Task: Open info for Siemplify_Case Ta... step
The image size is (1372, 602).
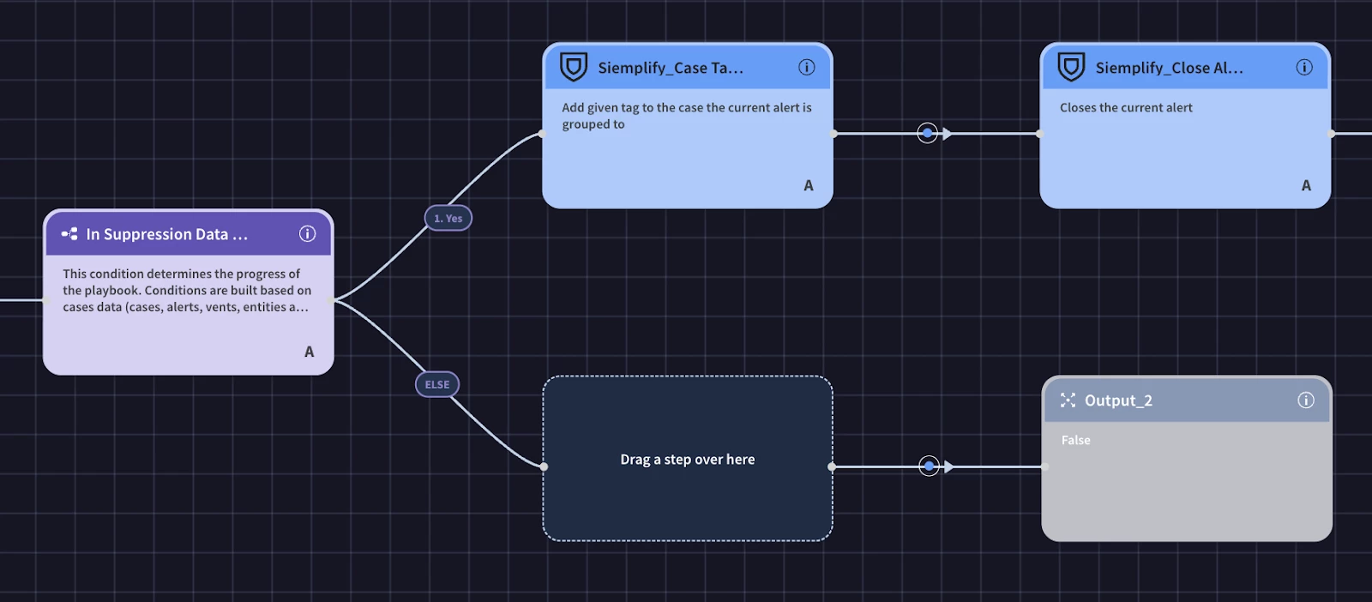Action: (x=806, y=68)
